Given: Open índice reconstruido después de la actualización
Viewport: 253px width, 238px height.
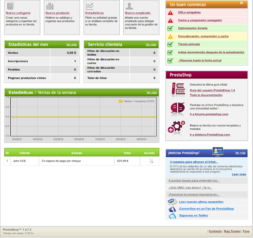Looking at the screenshot, I should point(211,52).
